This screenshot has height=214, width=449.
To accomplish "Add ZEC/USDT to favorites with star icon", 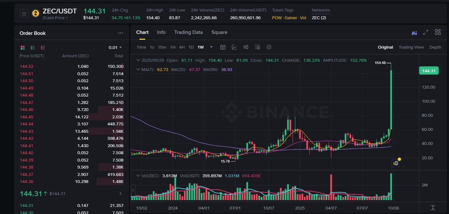I will tap(24, 13).
